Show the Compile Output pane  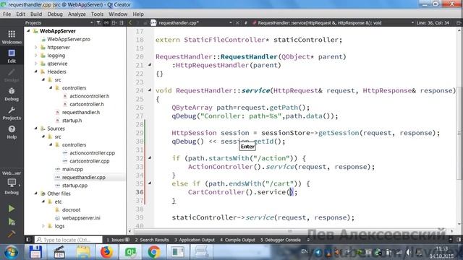click(x=237, y=240)
